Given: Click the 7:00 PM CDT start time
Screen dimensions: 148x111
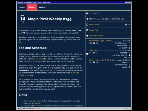Looking at the screenshot, I should (95, 13).
